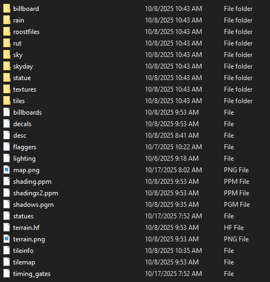Click the flaggers file name
This screenshot has width=270, height=282.
[25, 148]
